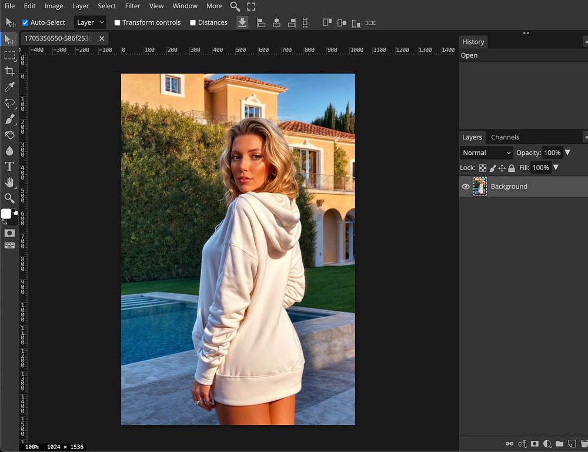
Task: Align right edges icon in options bar
Action: [292, 23]
